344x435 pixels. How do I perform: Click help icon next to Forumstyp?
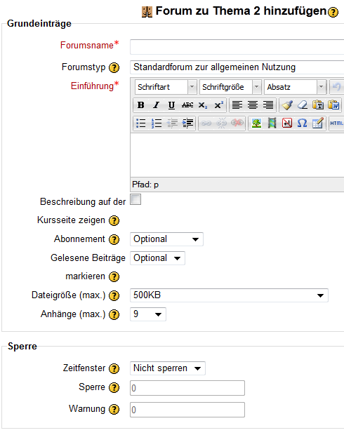(114, 67)
